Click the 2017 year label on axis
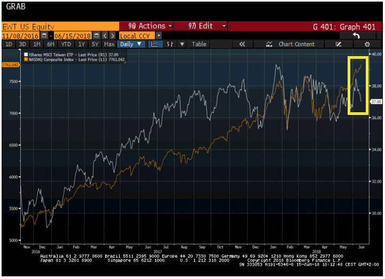 (158, 252)
